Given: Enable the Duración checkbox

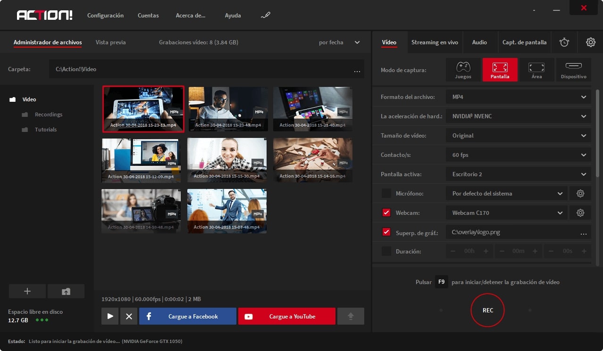Looking at the screenshot, I should click(386, 252).
